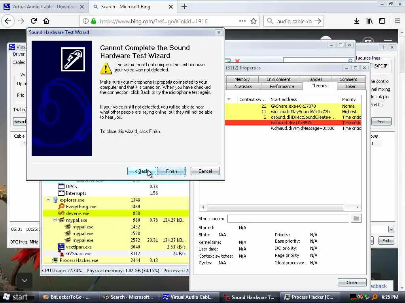Sort threads by Priority column
This screenshot has height=303, width=405.
[x=350, y=99]
